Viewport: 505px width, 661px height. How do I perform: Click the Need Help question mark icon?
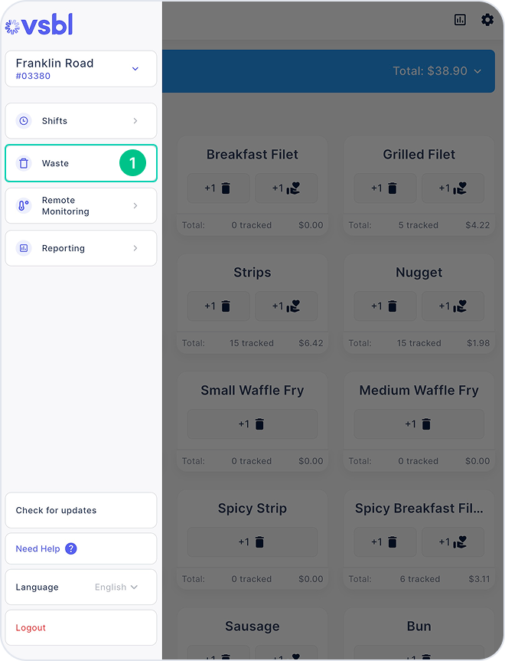click(70, 548)
